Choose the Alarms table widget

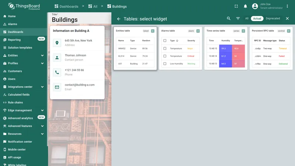180,48
